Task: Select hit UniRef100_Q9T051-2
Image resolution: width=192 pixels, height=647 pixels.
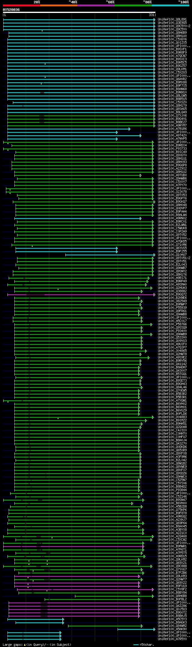Action: [174, 258]
